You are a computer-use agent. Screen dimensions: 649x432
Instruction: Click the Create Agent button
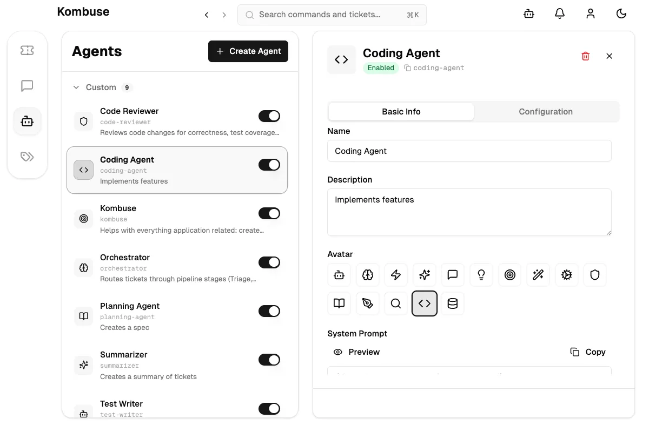248,51
